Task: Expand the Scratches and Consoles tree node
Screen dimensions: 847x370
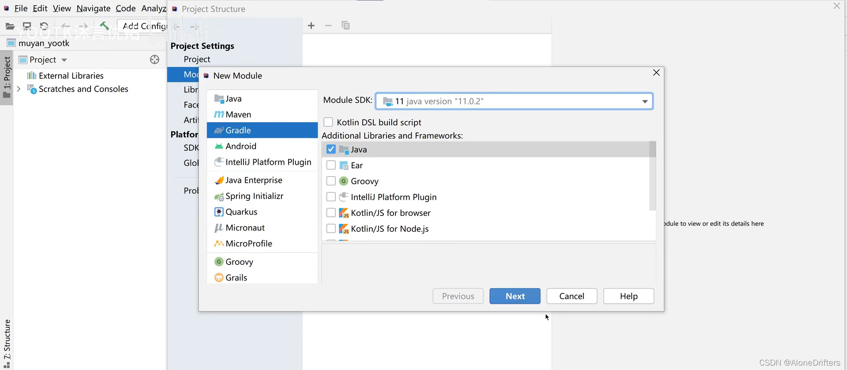Action: (x=19, y=89)
